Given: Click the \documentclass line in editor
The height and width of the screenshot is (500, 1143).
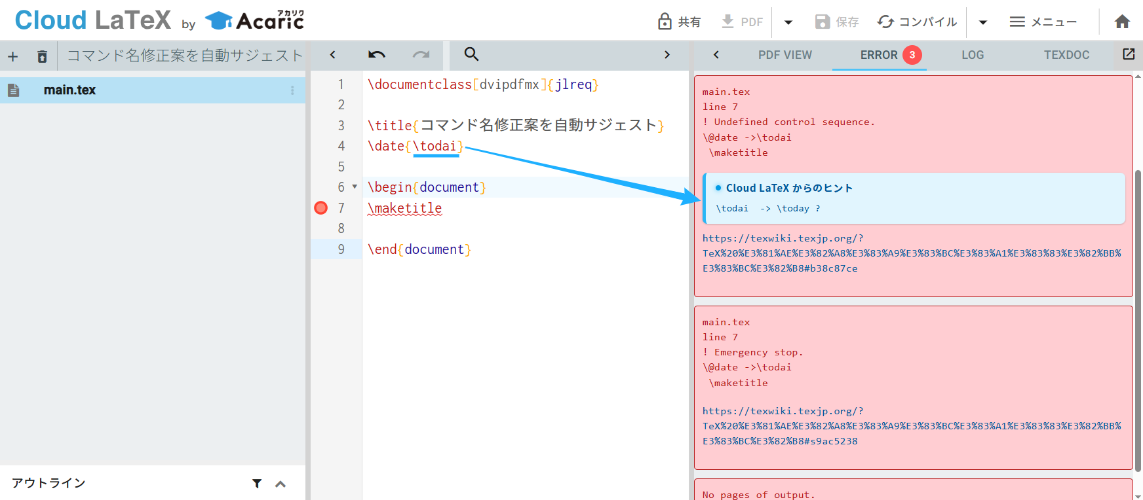Looking at the screenshot, I should 483,84.
